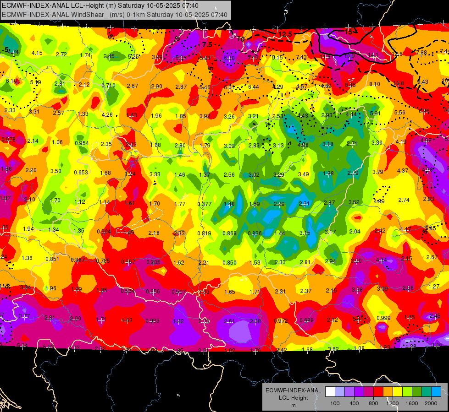
Task: Click the legend text LCL-Height
Action: 293,398
